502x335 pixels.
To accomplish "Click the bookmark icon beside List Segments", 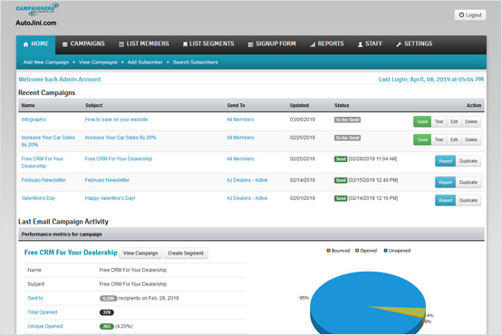I will click(x=185, y=44).
